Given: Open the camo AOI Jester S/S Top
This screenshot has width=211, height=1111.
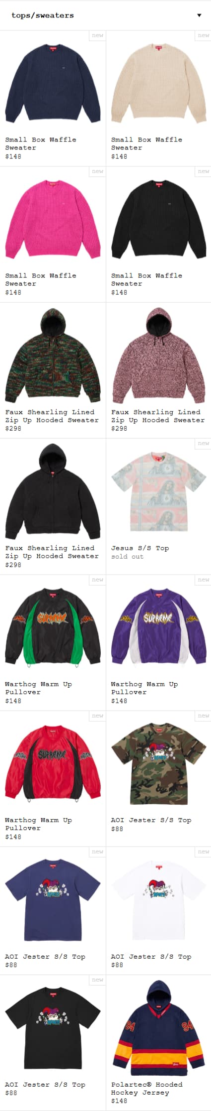Looking at the screenshot, I should coord(158,763).
